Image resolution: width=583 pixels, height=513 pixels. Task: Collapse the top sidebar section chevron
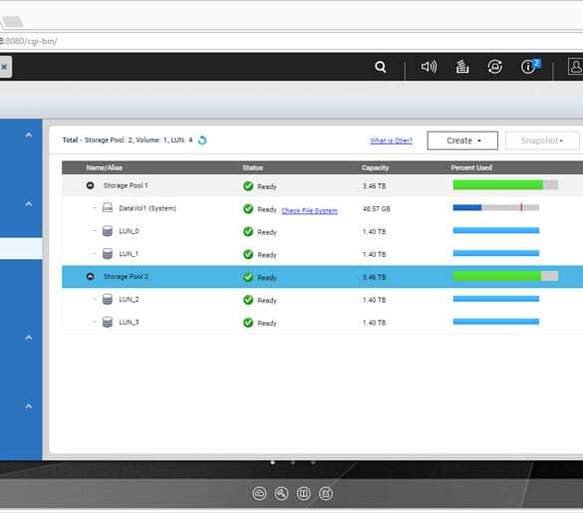click(x=29, y=134)
